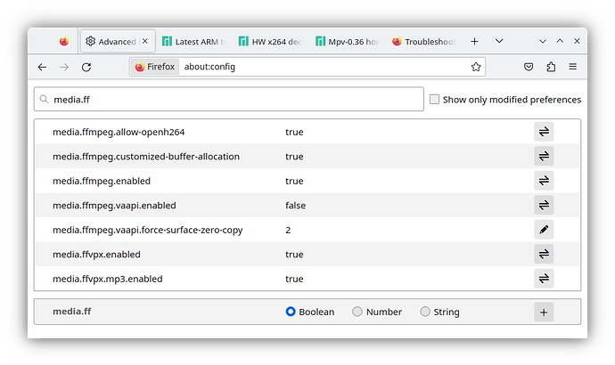
Task: Open a new tab
Action: (474, 41)
